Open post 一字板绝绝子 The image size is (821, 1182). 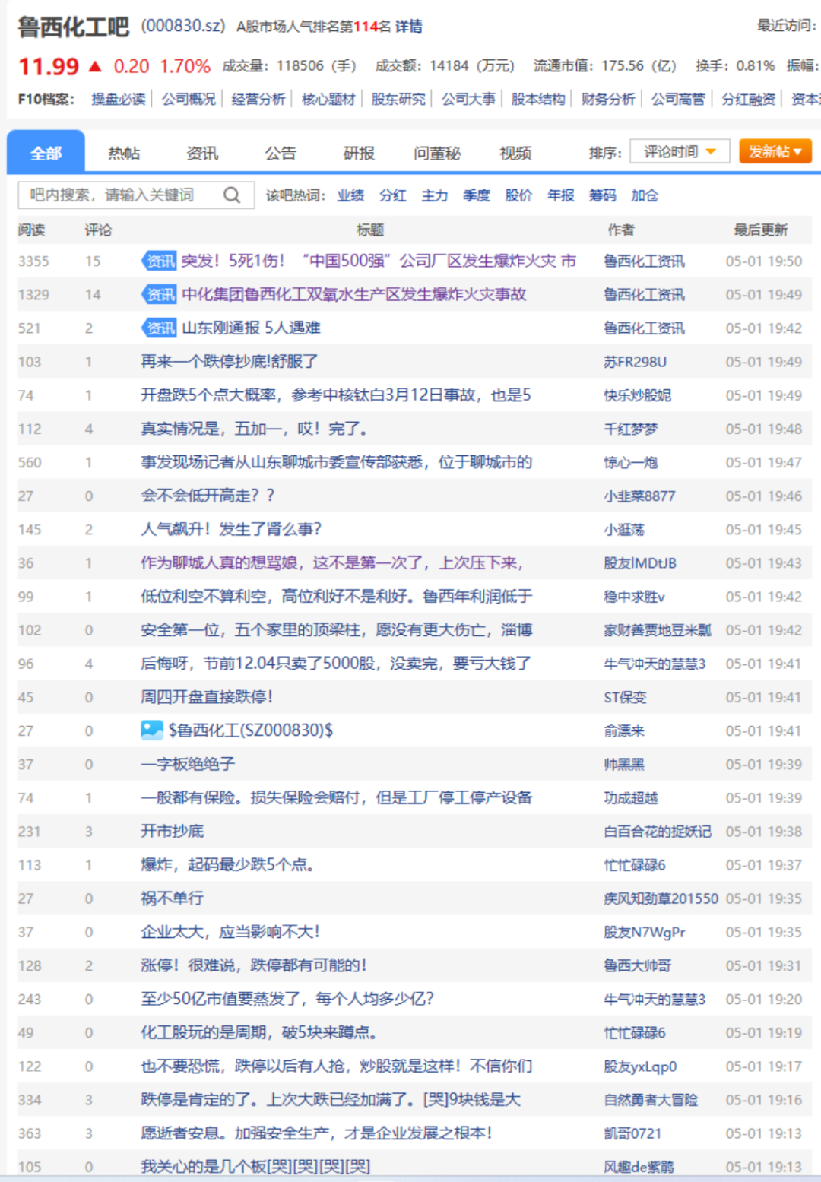tap(188, 764)
